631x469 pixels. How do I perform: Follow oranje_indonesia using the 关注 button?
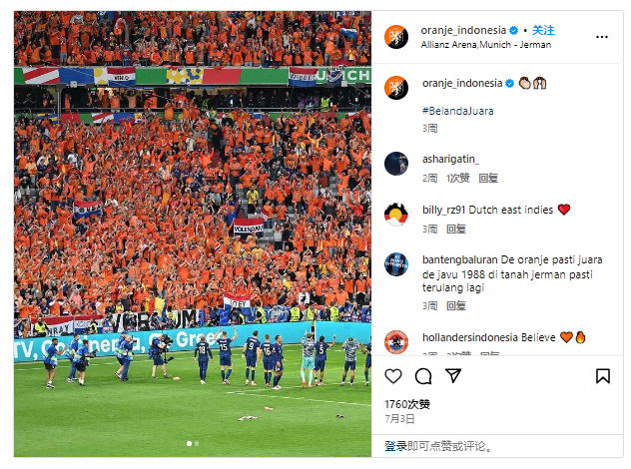point(543,30)
